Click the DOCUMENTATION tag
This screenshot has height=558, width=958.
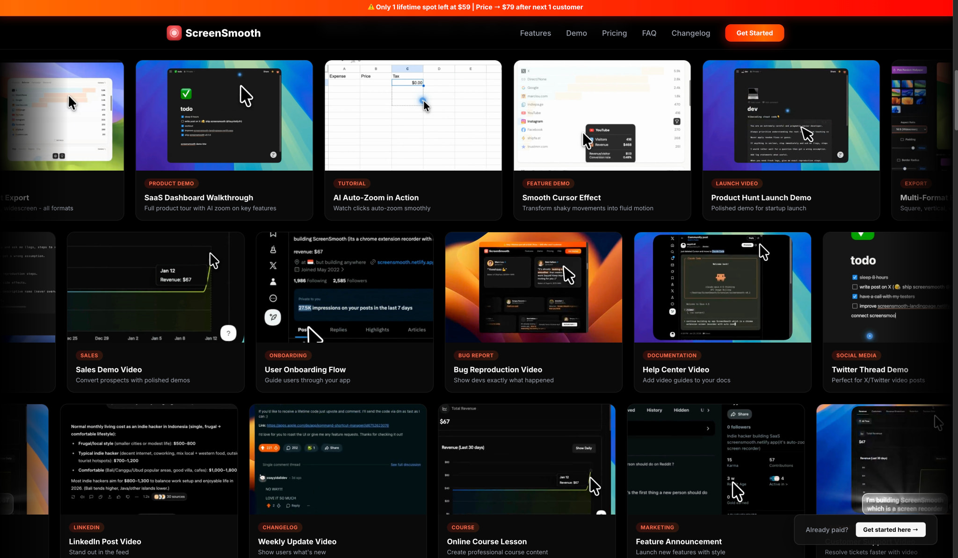(672, 355)
